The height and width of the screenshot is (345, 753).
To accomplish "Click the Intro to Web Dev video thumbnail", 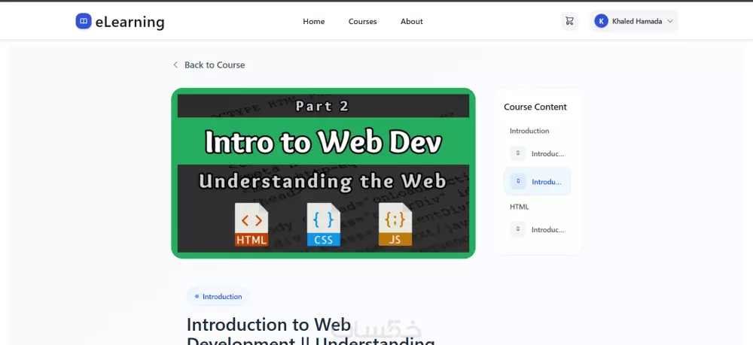I will pyautogui.click(x=323, y=173).
